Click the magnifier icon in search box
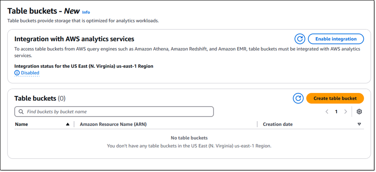The width and height of the screenshot is (376, 172). [21, 112]
